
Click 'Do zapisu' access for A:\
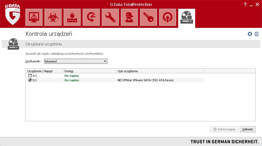point(72,76)
